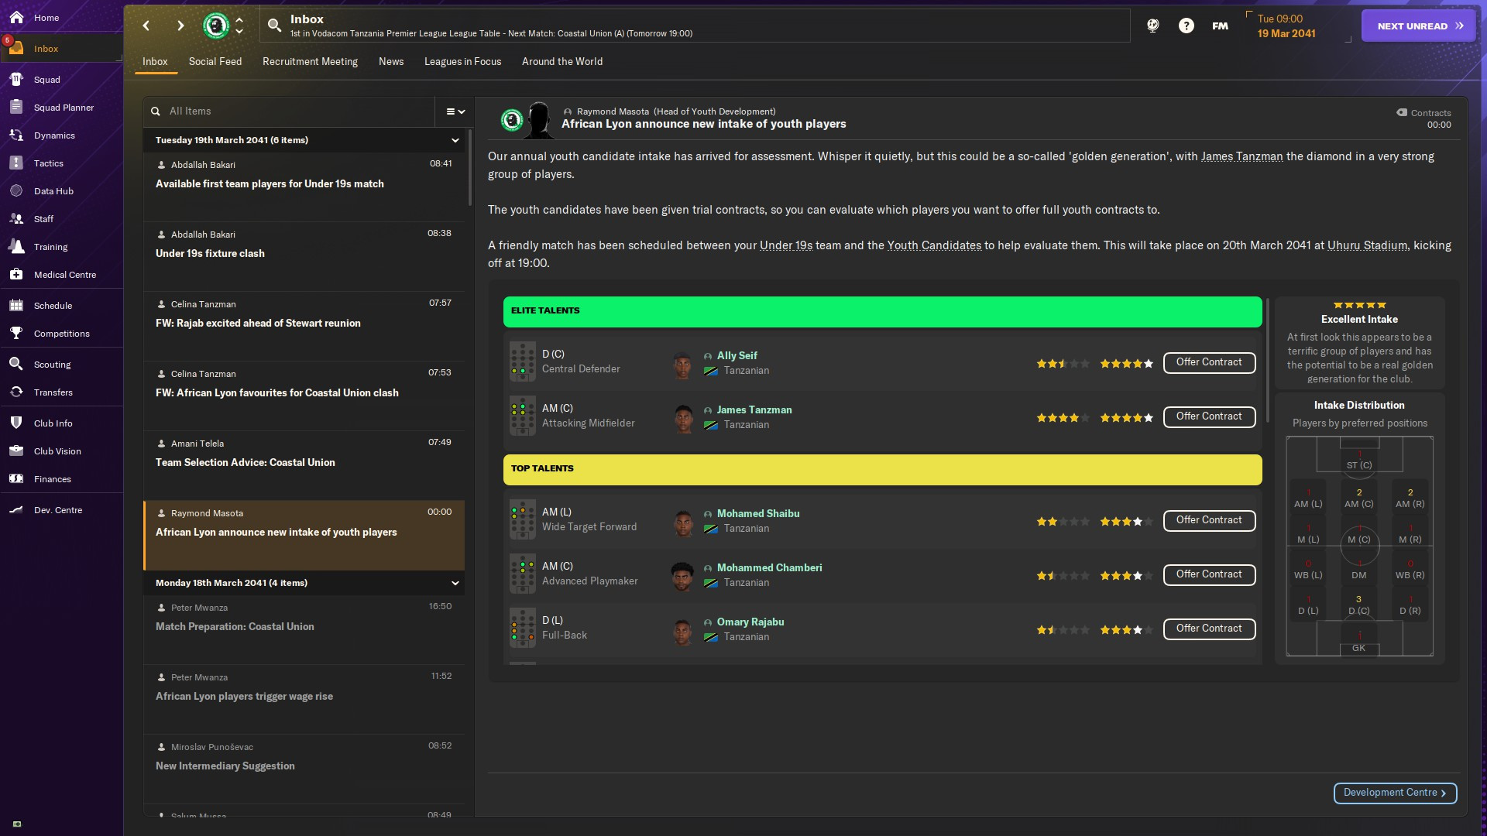
Task: Click the FM menu icon
Action: [1220, 26]
